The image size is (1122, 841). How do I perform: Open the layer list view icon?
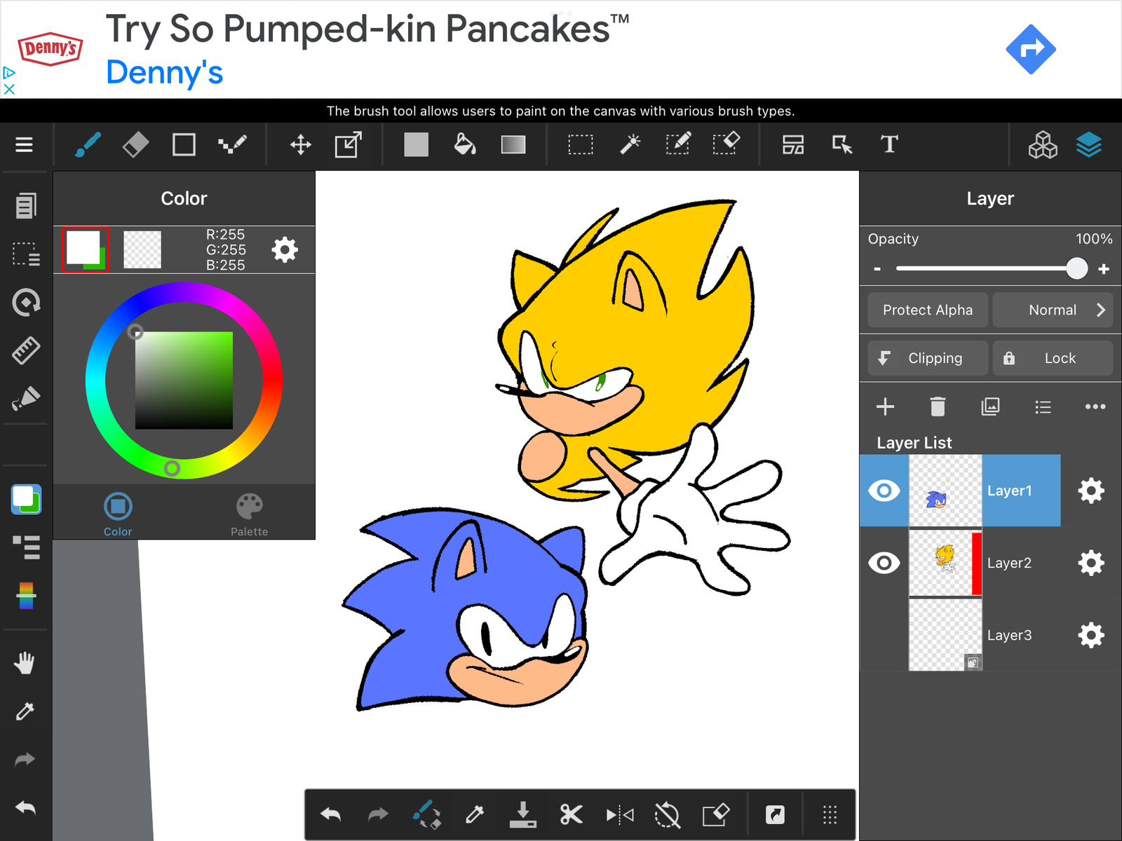[1043, 406]
